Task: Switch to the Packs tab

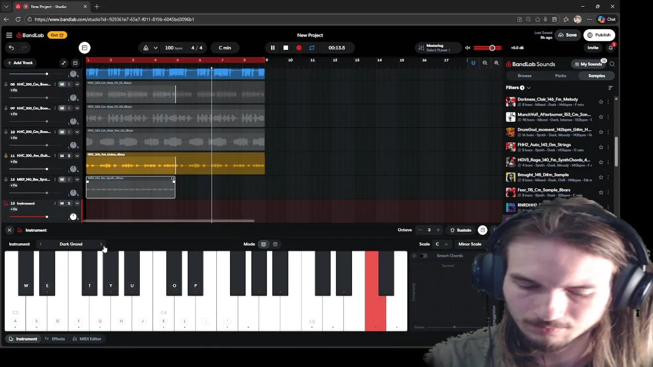Action: pyautogui.click(x=560, y=76)
